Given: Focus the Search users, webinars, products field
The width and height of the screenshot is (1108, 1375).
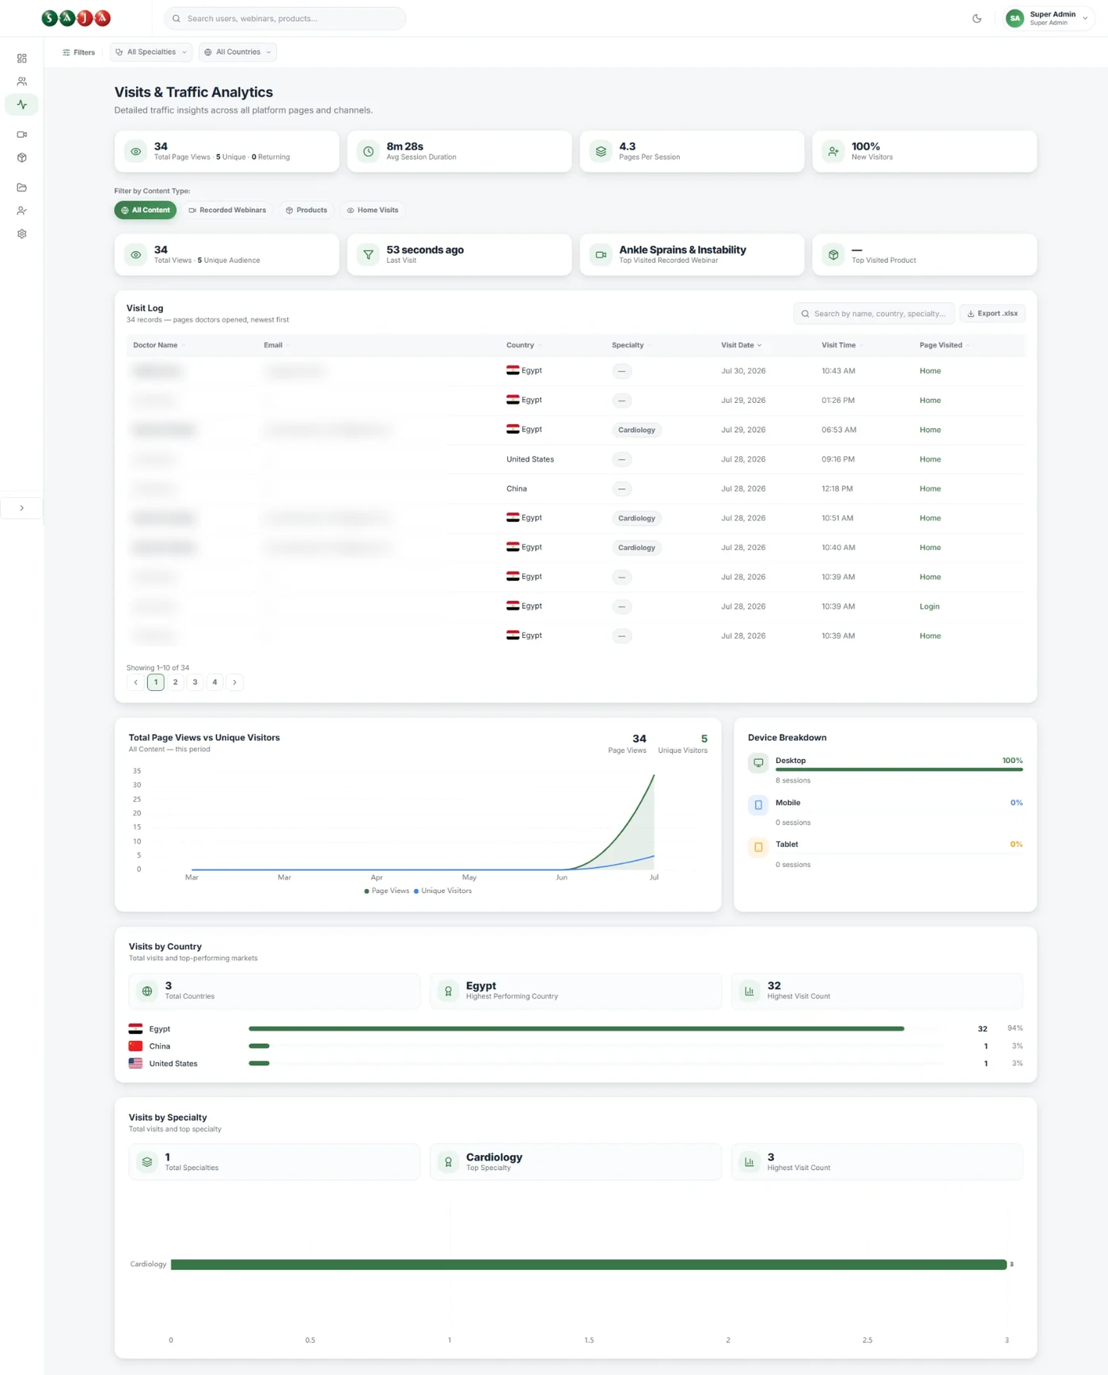Looking at the screenshot, I should pyautogui.click(x=285, y=18).
